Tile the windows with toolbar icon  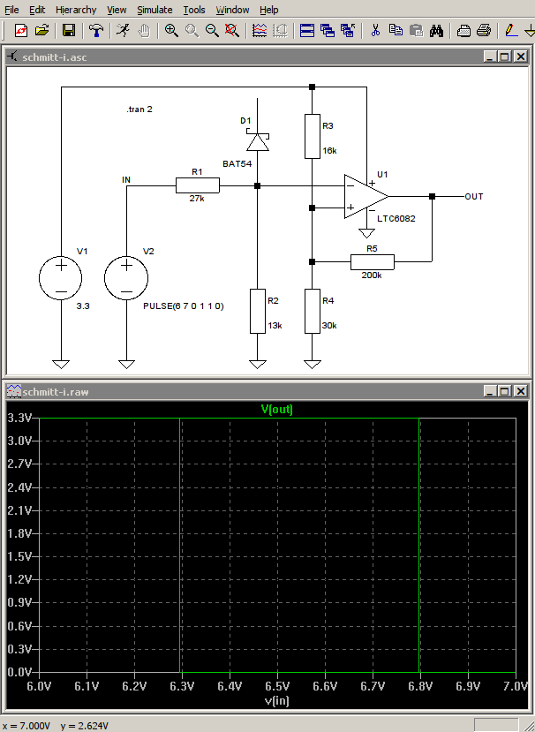tap(306, 31)
